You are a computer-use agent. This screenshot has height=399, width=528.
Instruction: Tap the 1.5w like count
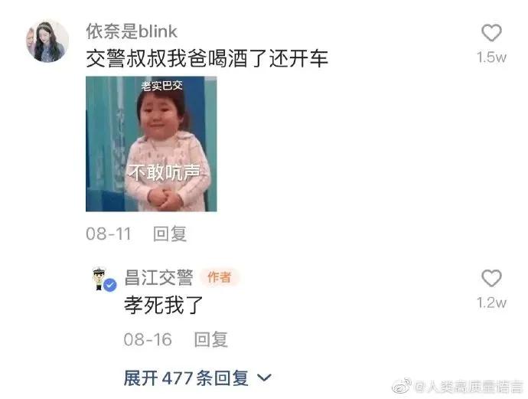coord(491,57)
